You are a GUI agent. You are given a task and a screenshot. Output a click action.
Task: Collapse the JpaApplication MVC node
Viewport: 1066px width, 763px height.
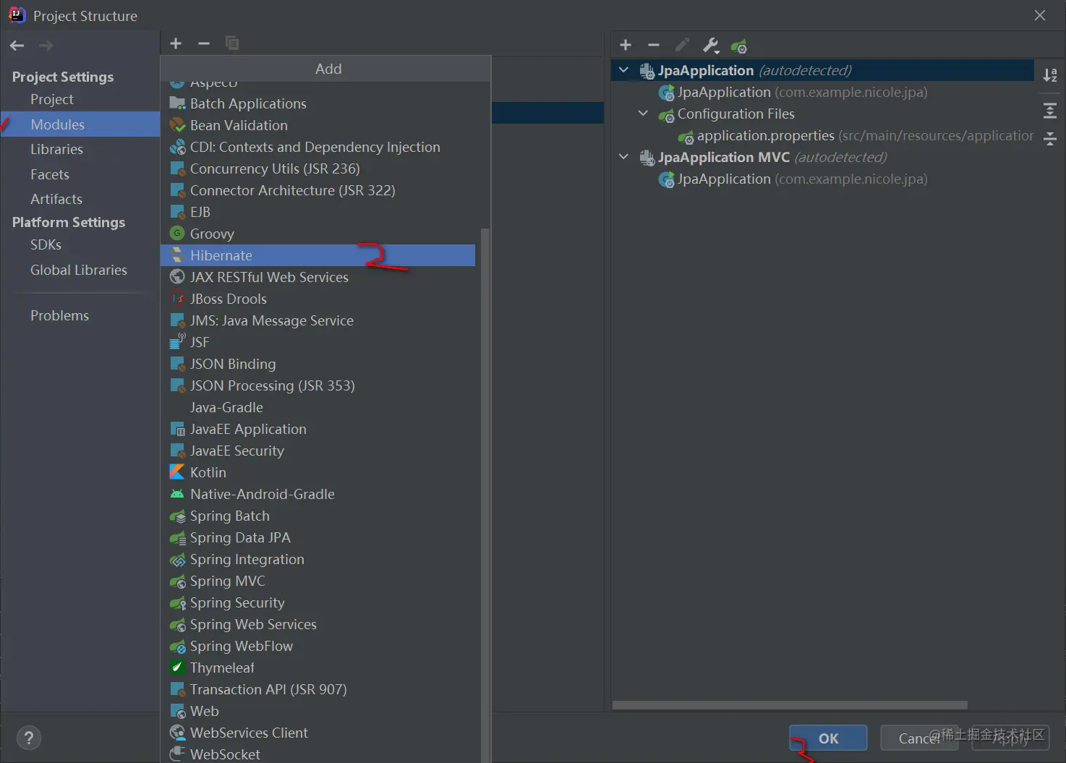tap(623, 157)
